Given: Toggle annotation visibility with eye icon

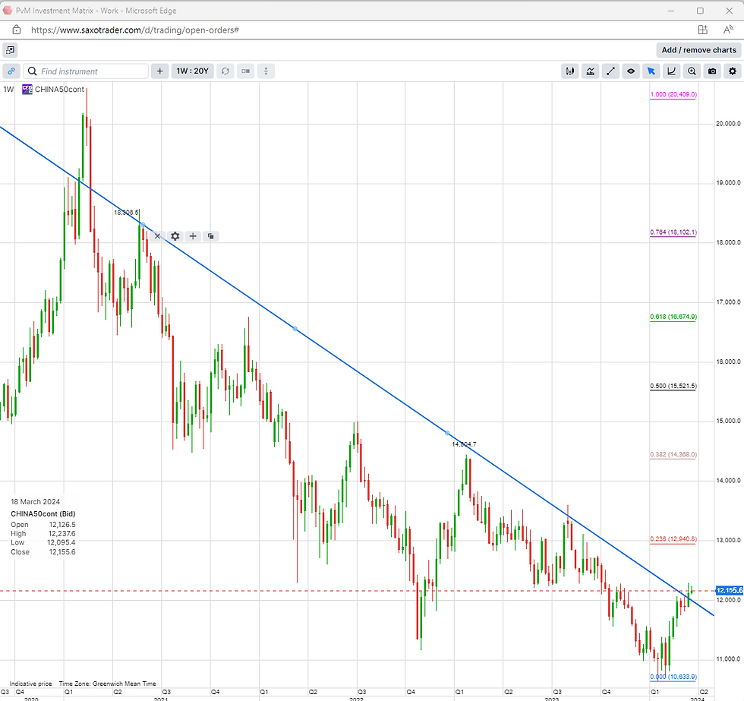Looking at the screenshot, I should (x=631, y=71).
